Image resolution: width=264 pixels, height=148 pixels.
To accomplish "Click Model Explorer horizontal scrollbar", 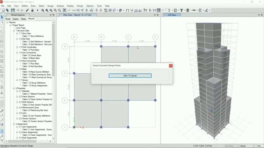I will click(23, 141).
